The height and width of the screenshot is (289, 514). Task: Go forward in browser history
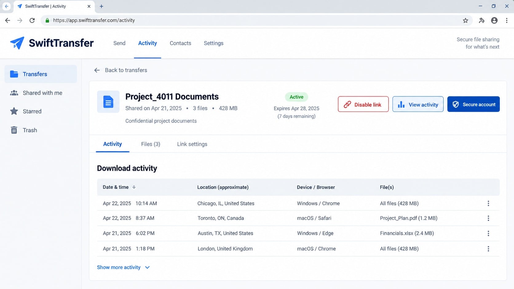(x=20, y=20)
